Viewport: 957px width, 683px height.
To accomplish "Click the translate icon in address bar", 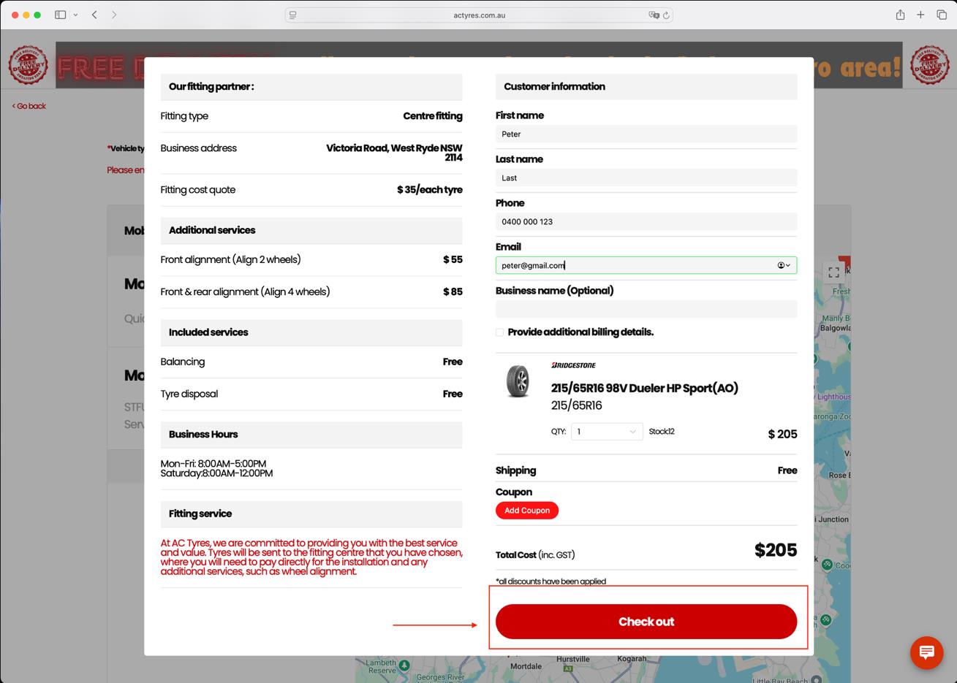I will [653, 15].
